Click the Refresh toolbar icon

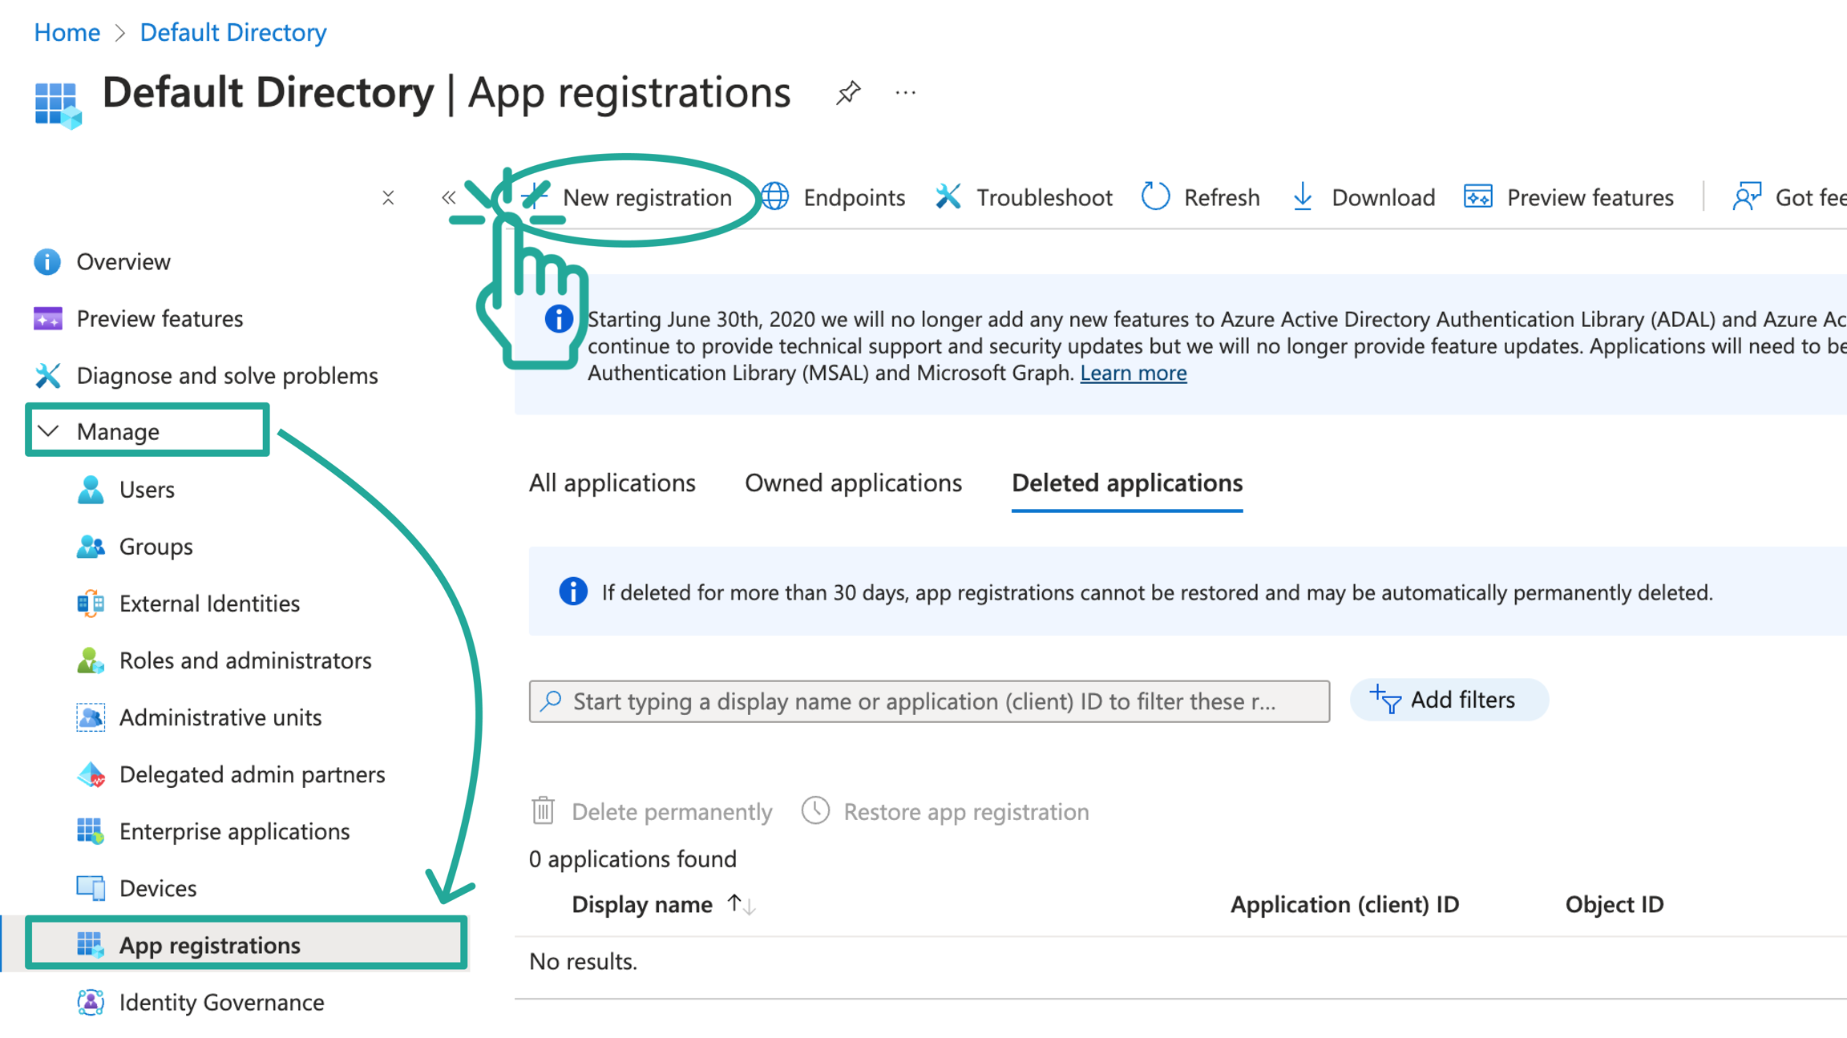pos(1155,197)
